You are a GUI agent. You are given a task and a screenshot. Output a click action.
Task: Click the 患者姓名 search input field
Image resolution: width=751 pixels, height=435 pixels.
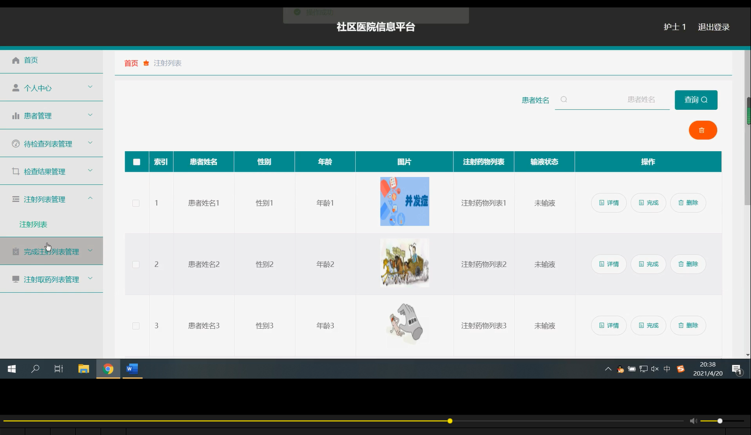[x=619, y=99]
